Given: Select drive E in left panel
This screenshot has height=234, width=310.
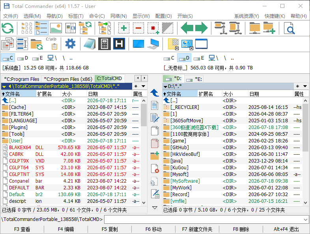Looking at the screenshot, I should click(x=37, y=58).
